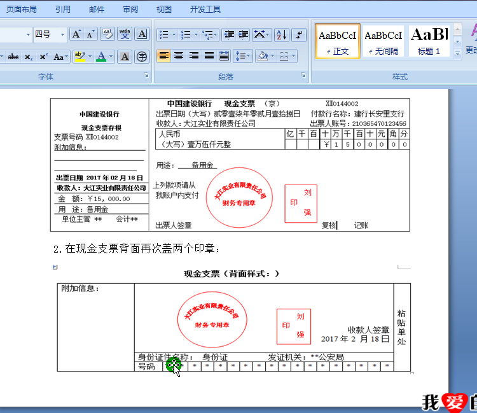477x413 pixels.
Task: Toggle subscript formatting
Action: (28, 57)
